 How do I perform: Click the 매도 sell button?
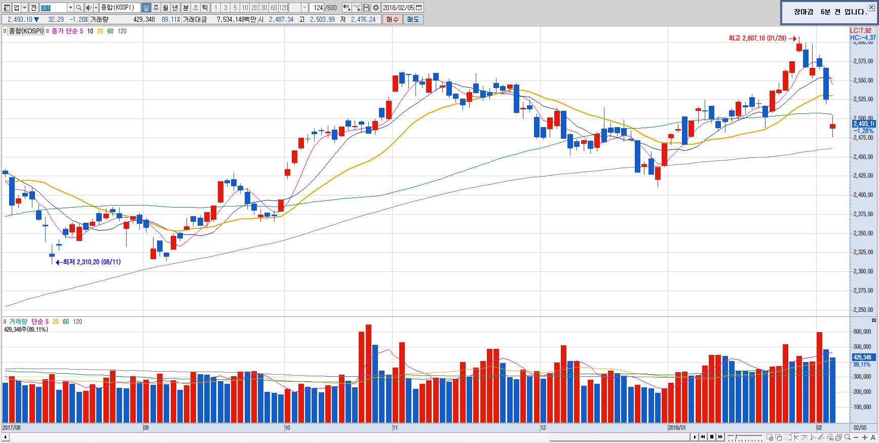(x=413, y=19)
